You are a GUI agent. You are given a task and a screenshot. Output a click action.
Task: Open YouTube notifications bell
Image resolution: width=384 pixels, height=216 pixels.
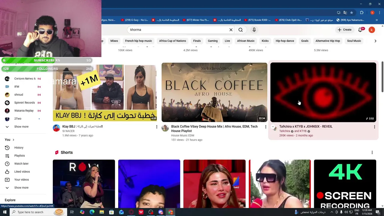pyautogui.click(x=361, y=30)
